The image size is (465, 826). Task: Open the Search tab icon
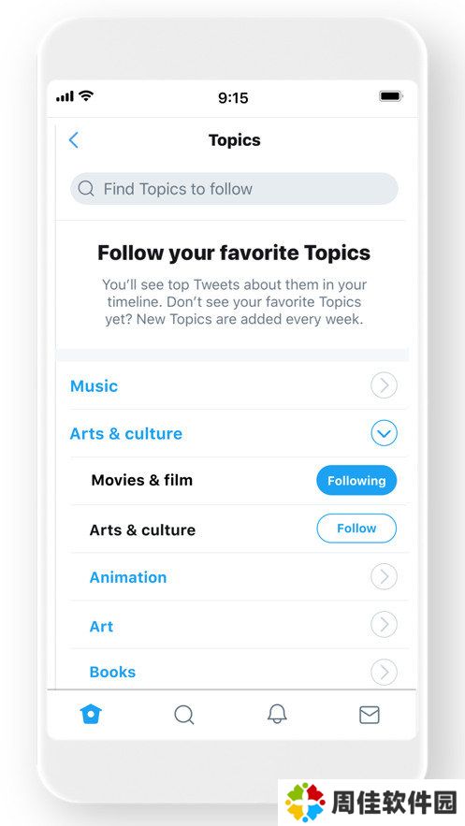pos(184,716)
